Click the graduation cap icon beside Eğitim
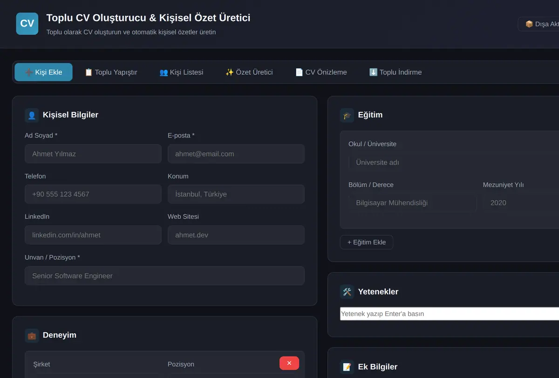This screenshot has height=378, width=559. tap(347, 115)
